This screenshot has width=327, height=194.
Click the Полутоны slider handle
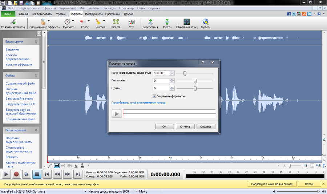coord(195,81)
